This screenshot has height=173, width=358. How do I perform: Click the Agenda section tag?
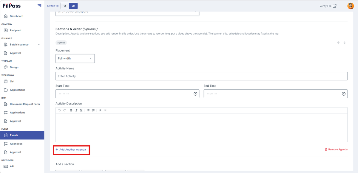[x=61, y=43]
